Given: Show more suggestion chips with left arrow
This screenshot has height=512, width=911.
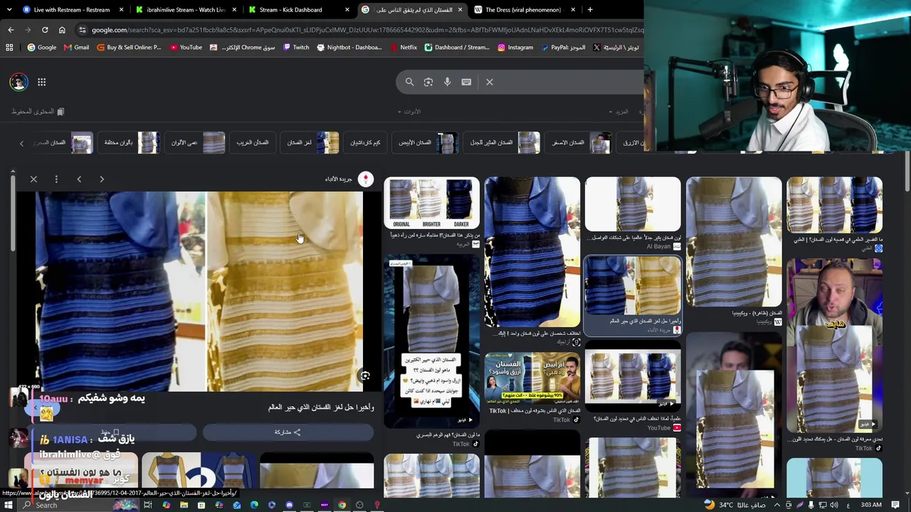Looking at the screenshot, I should [x=21, y=143].
